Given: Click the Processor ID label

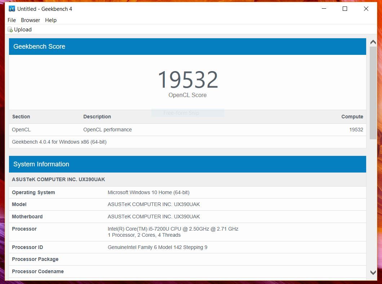Looking at the screenshot, I should point(27,248).
